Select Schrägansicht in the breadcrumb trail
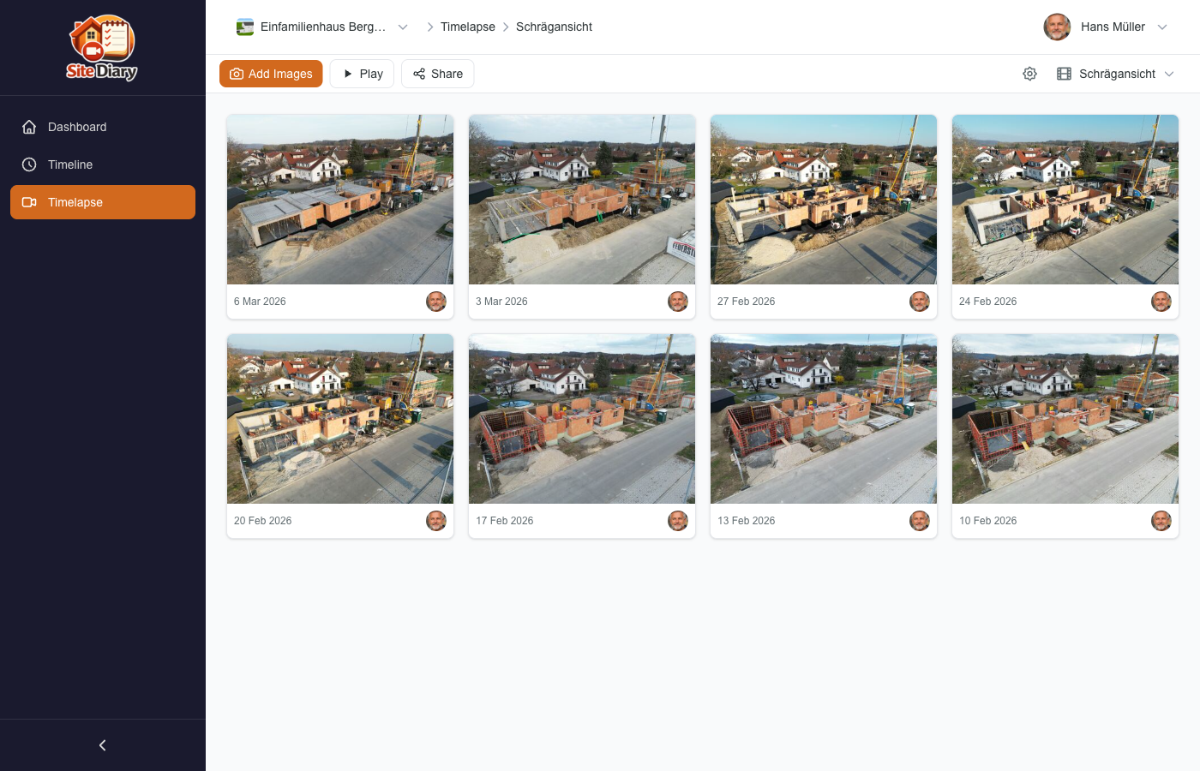The width and height of the screenshot is (1200, 771). 554,27
